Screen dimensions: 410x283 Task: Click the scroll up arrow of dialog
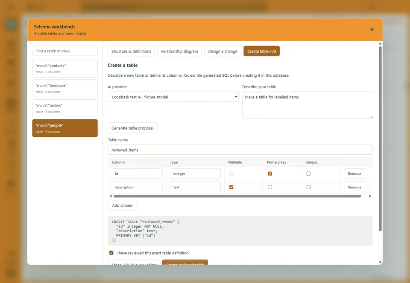(x=380, y=43)
